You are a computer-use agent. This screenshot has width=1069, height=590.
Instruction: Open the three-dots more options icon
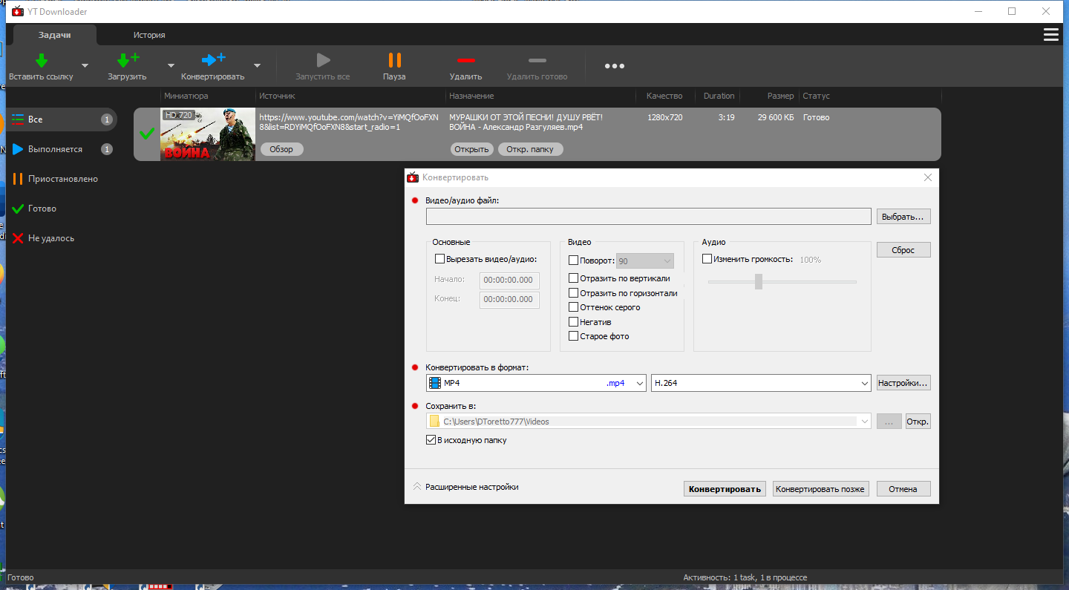(x=614, y=66)
